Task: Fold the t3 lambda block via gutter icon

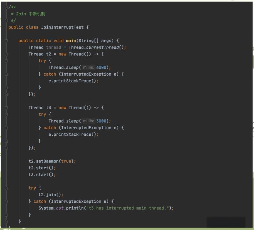Action: coord(6,108)
